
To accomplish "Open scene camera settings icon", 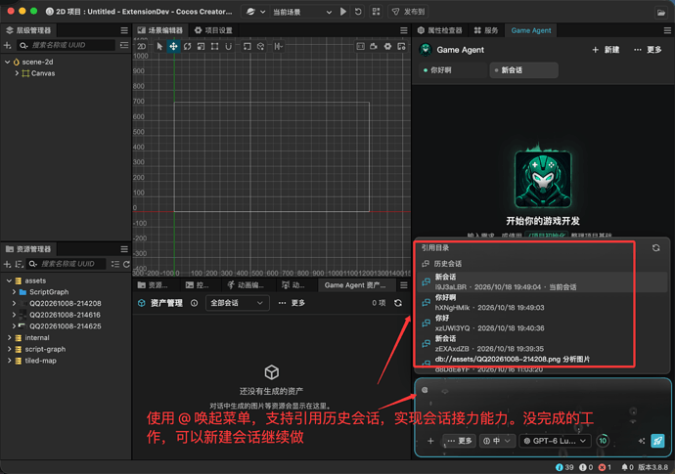I will tap(374, 47).
